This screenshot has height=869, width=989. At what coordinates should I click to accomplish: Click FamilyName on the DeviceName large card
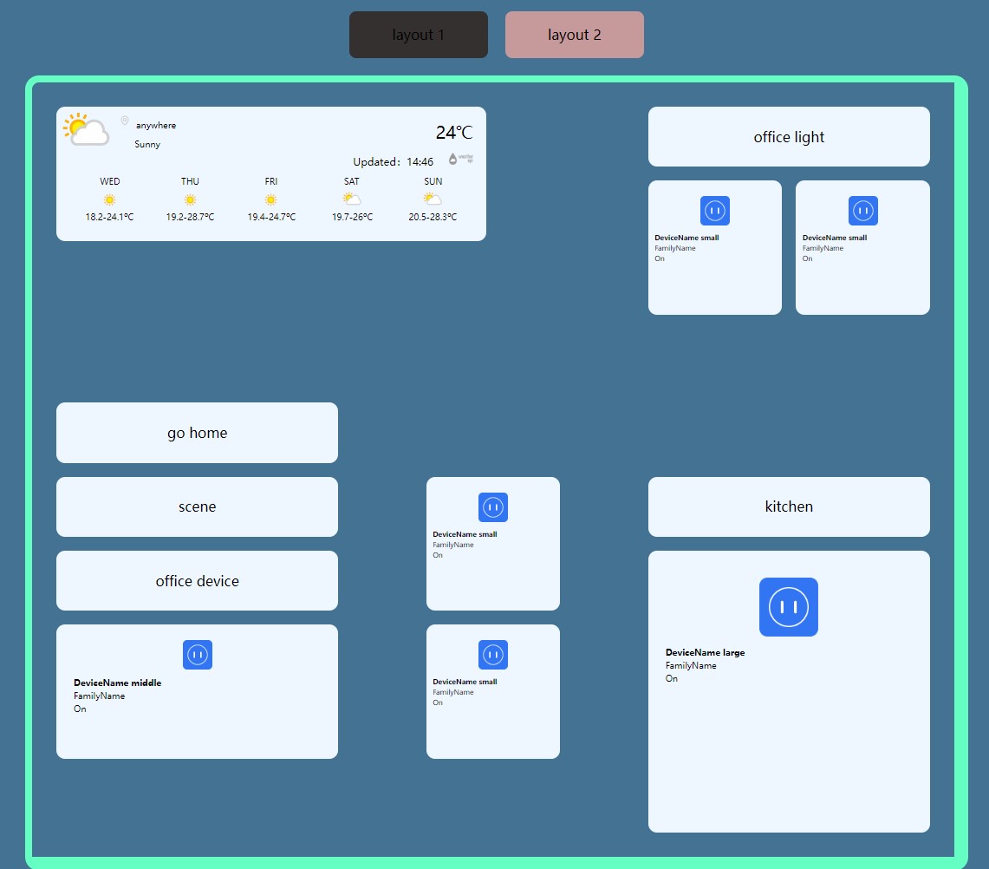[x=691, y=666]
